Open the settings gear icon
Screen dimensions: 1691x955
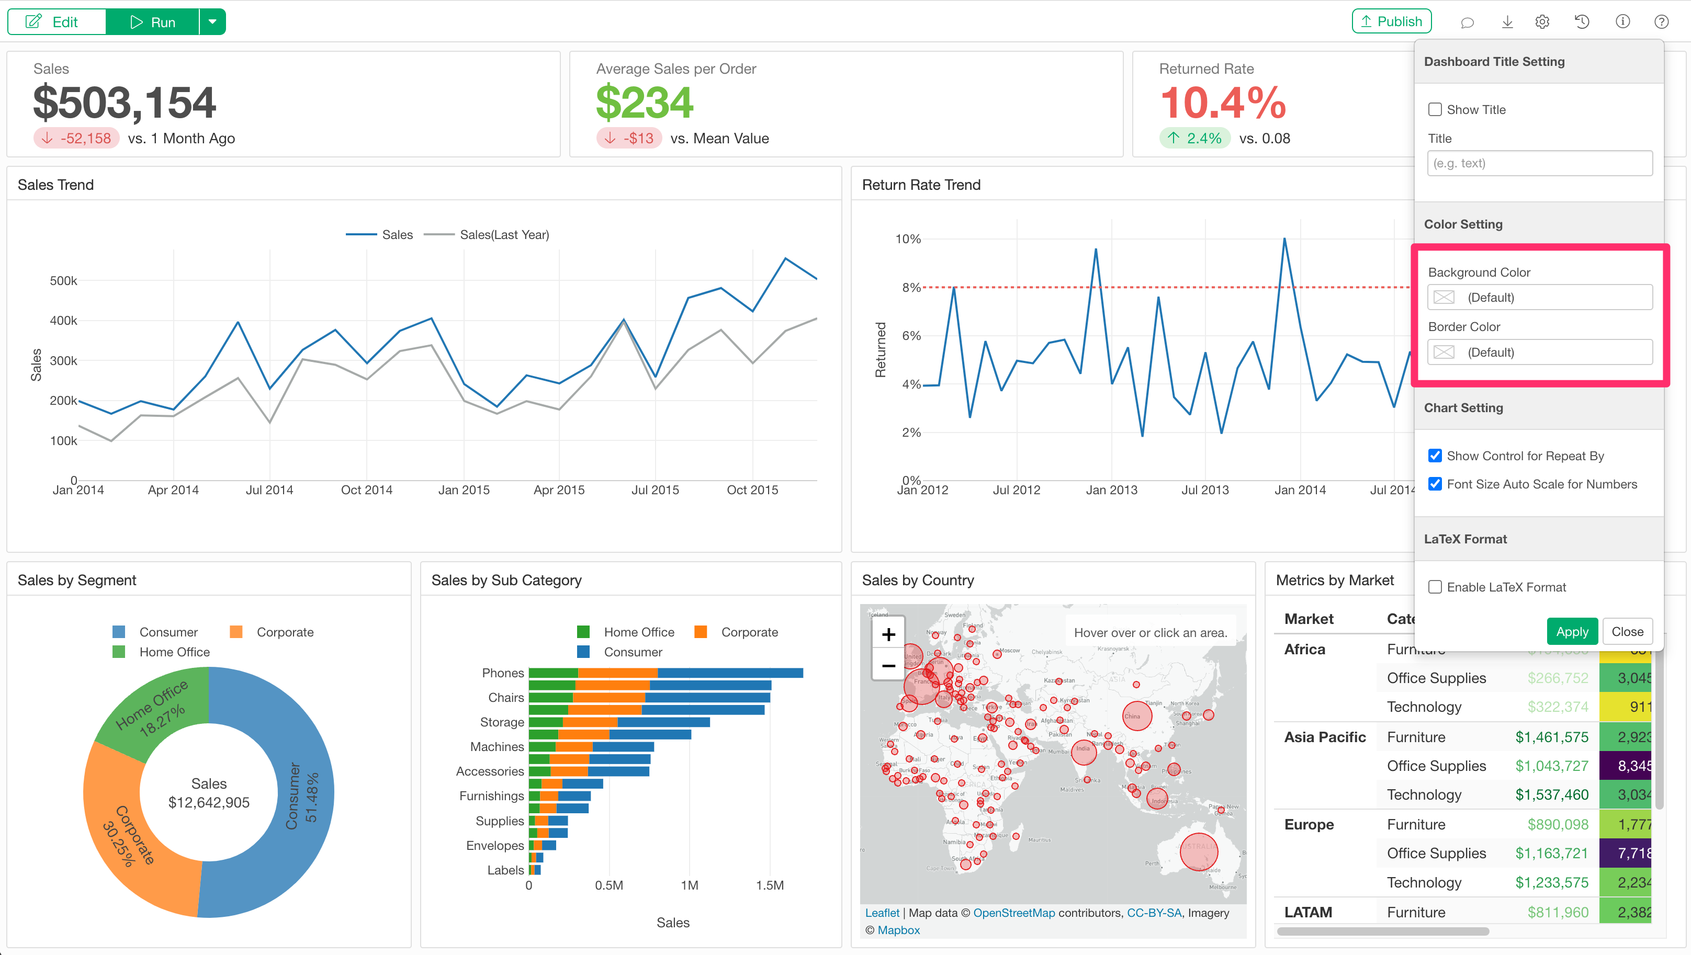[1542, 22]
